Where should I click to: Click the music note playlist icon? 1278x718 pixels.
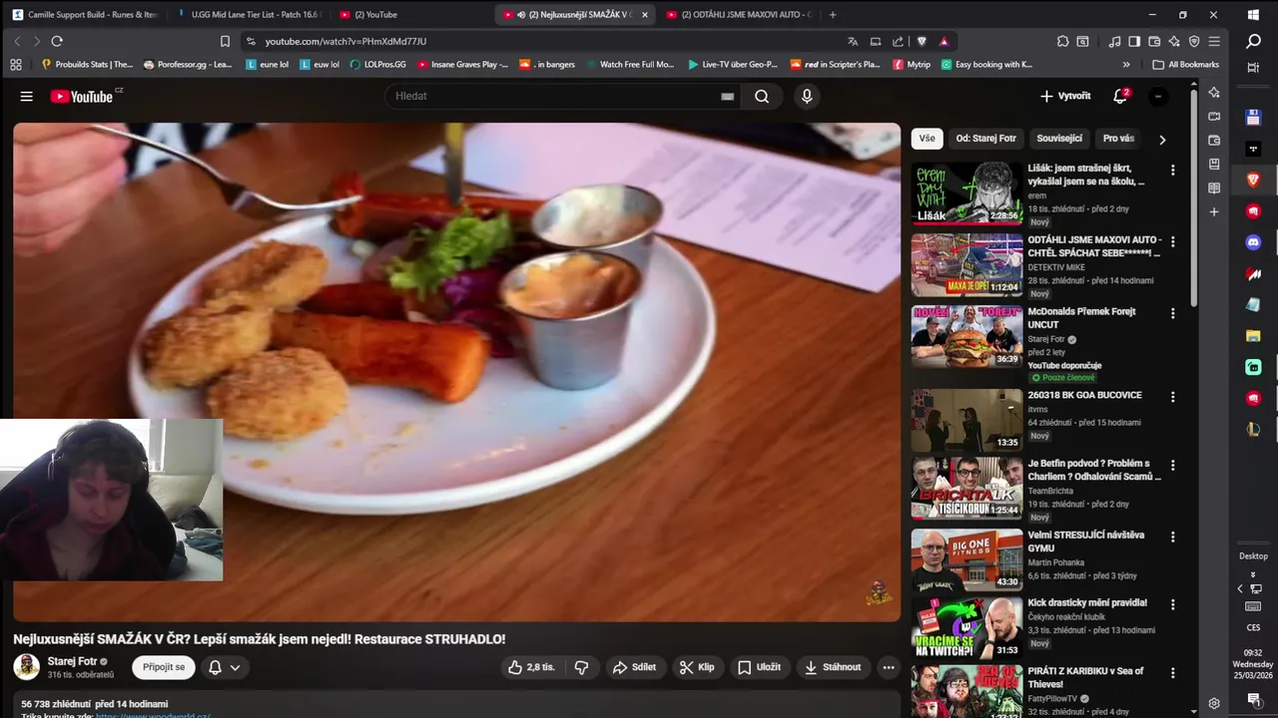(x=1114, y=41)
